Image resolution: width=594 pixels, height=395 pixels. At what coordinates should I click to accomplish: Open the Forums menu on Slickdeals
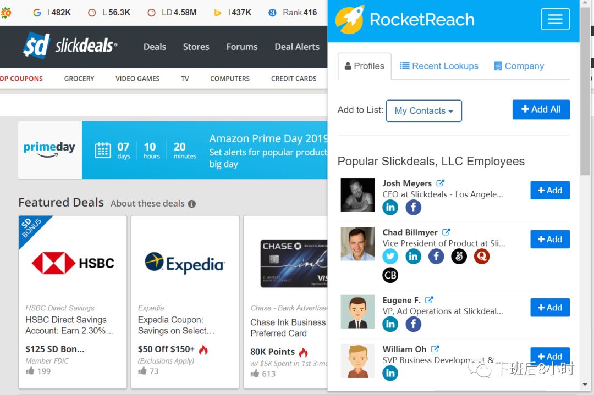[241, 47]
